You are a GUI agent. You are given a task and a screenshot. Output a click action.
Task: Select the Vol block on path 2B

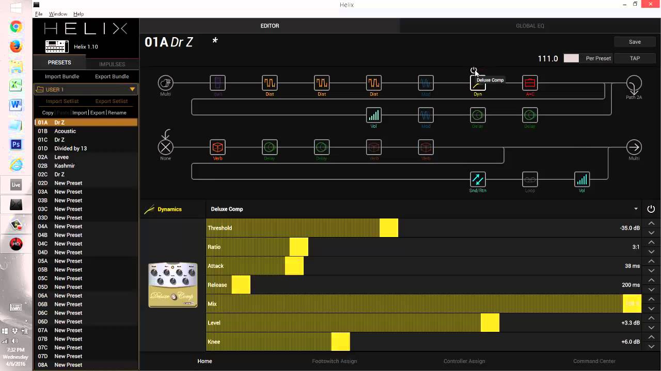click(582, 179)
